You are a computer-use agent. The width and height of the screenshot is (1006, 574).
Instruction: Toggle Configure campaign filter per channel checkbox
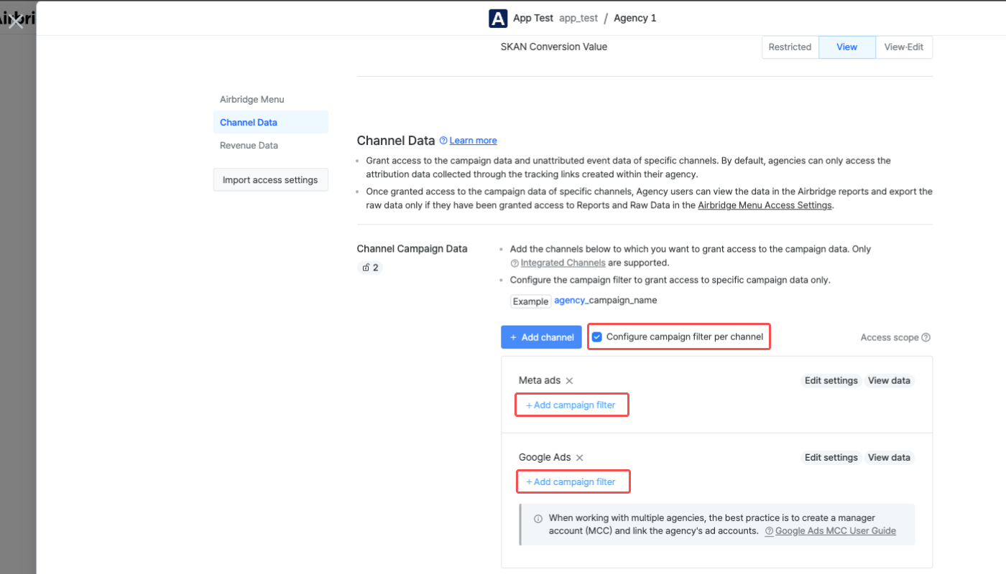click(597, 337)
